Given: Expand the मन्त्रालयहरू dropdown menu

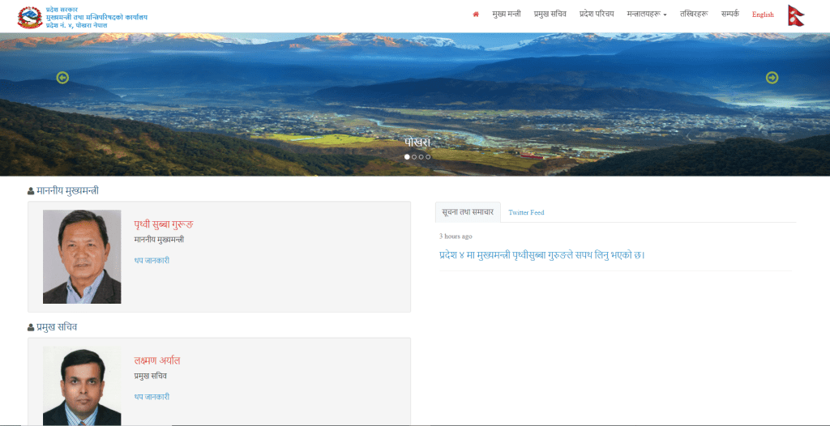Looking at the screenshot, I should point(646,15).
